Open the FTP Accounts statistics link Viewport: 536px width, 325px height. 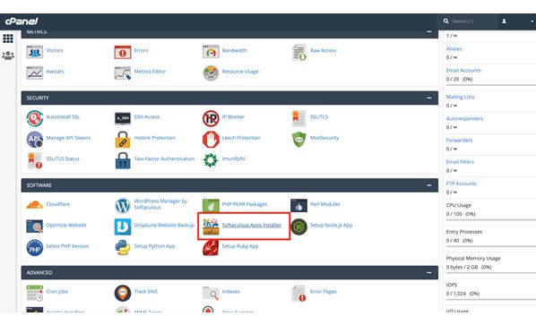point(461,184)
